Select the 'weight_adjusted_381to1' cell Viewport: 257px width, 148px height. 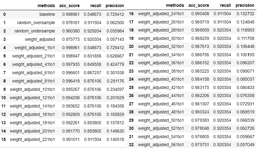point(161,71)
